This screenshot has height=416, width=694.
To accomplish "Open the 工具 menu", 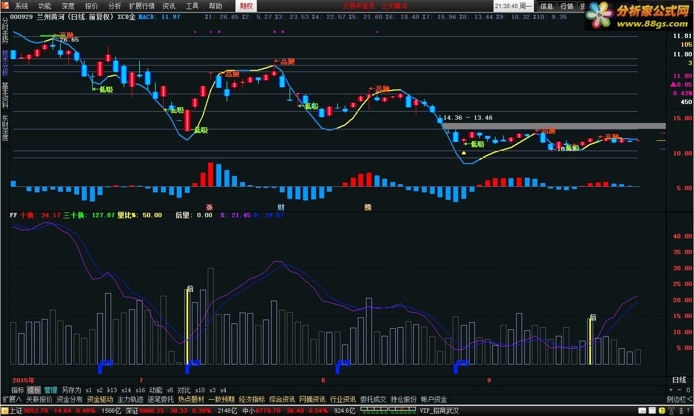I will (192, 6).
